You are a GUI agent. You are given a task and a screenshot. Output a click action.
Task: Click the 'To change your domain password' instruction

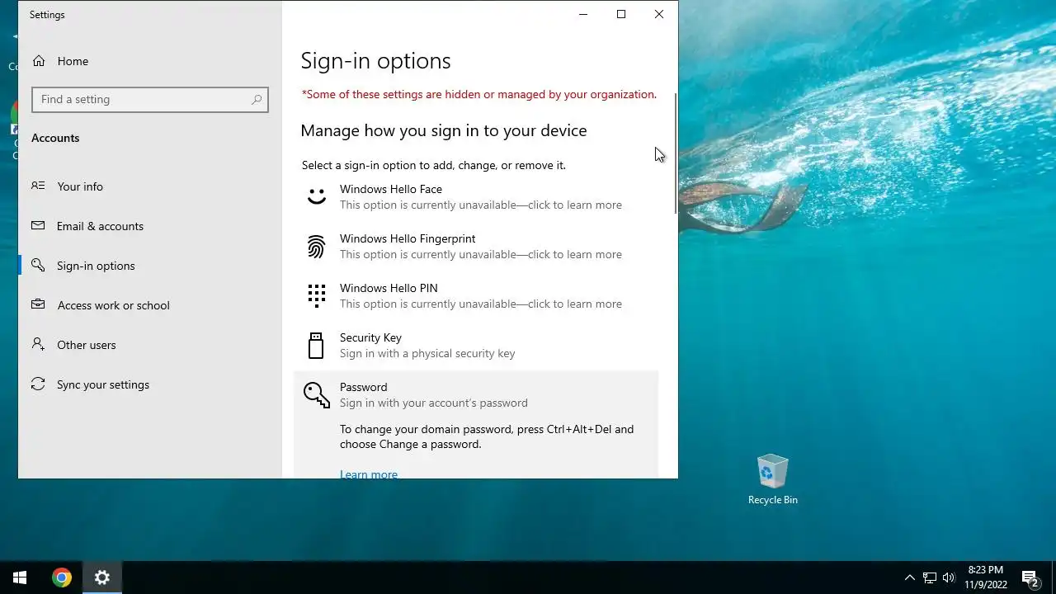487,436
